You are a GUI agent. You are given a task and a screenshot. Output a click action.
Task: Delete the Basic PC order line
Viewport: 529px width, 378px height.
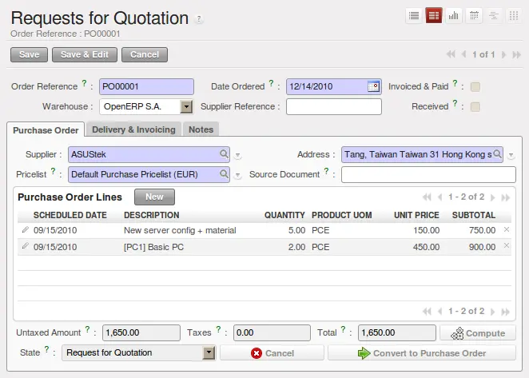click(x=506, y=246)
